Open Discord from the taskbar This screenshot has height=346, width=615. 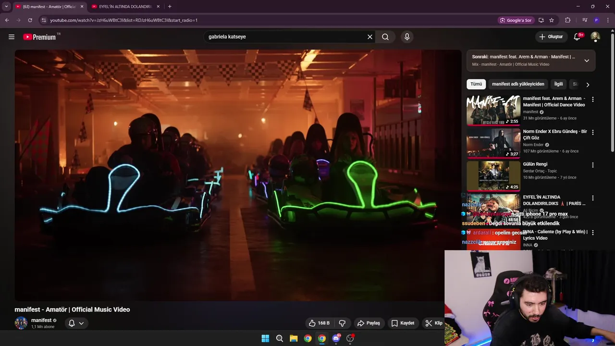[x=336, y=338]
